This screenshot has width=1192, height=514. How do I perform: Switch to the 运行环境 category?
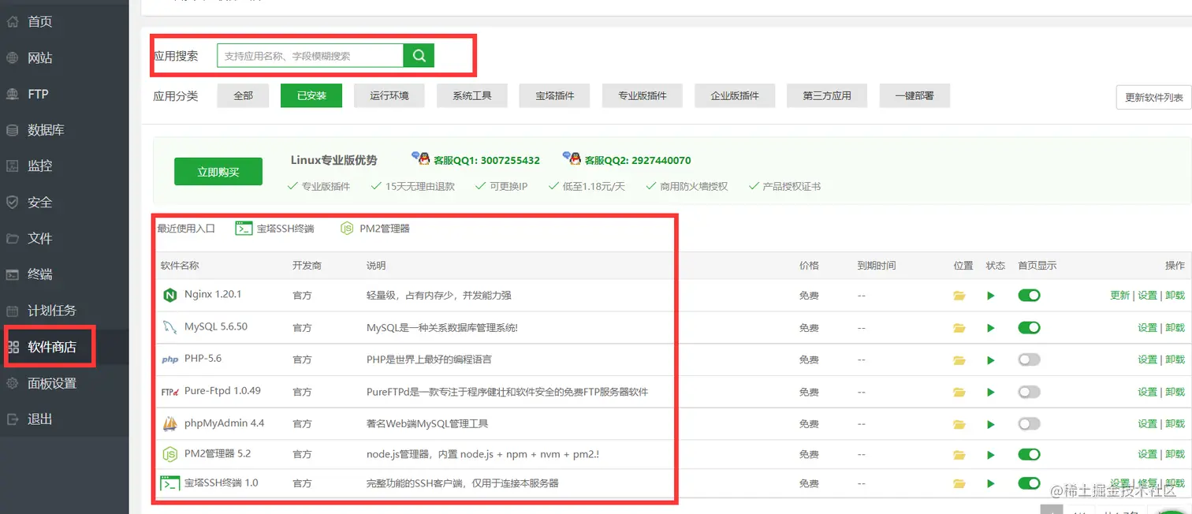tap(389, 95)
